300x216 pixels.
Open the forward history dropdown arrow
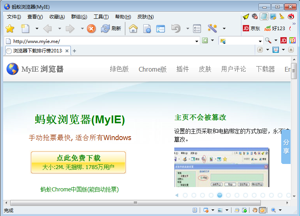tap(82, 29)
